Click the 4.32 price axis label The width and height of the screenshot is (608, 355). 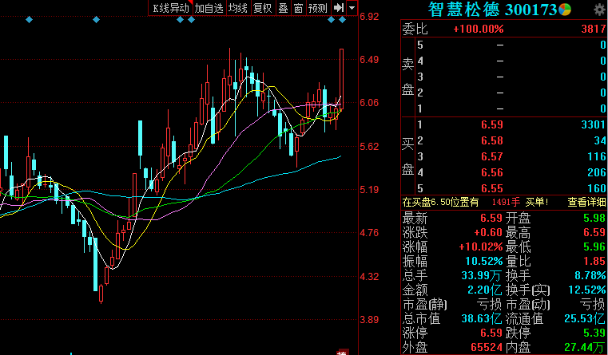369,276
